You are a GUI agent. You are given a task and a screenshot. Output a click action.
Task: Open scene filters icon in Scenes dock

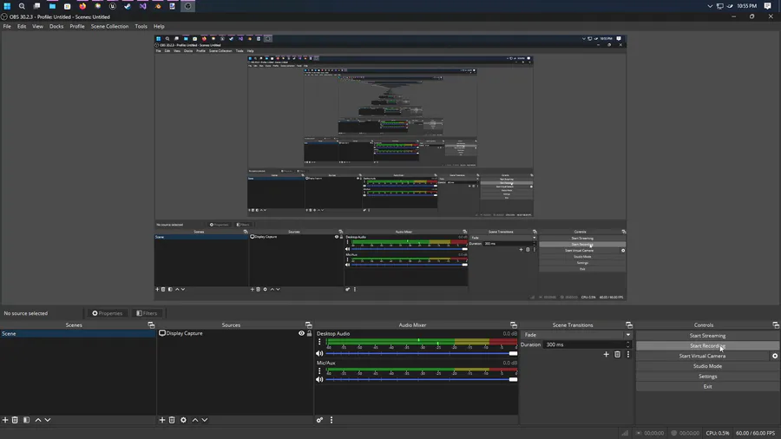coord(26,420)
